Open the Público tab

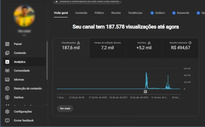click(99, 13)
